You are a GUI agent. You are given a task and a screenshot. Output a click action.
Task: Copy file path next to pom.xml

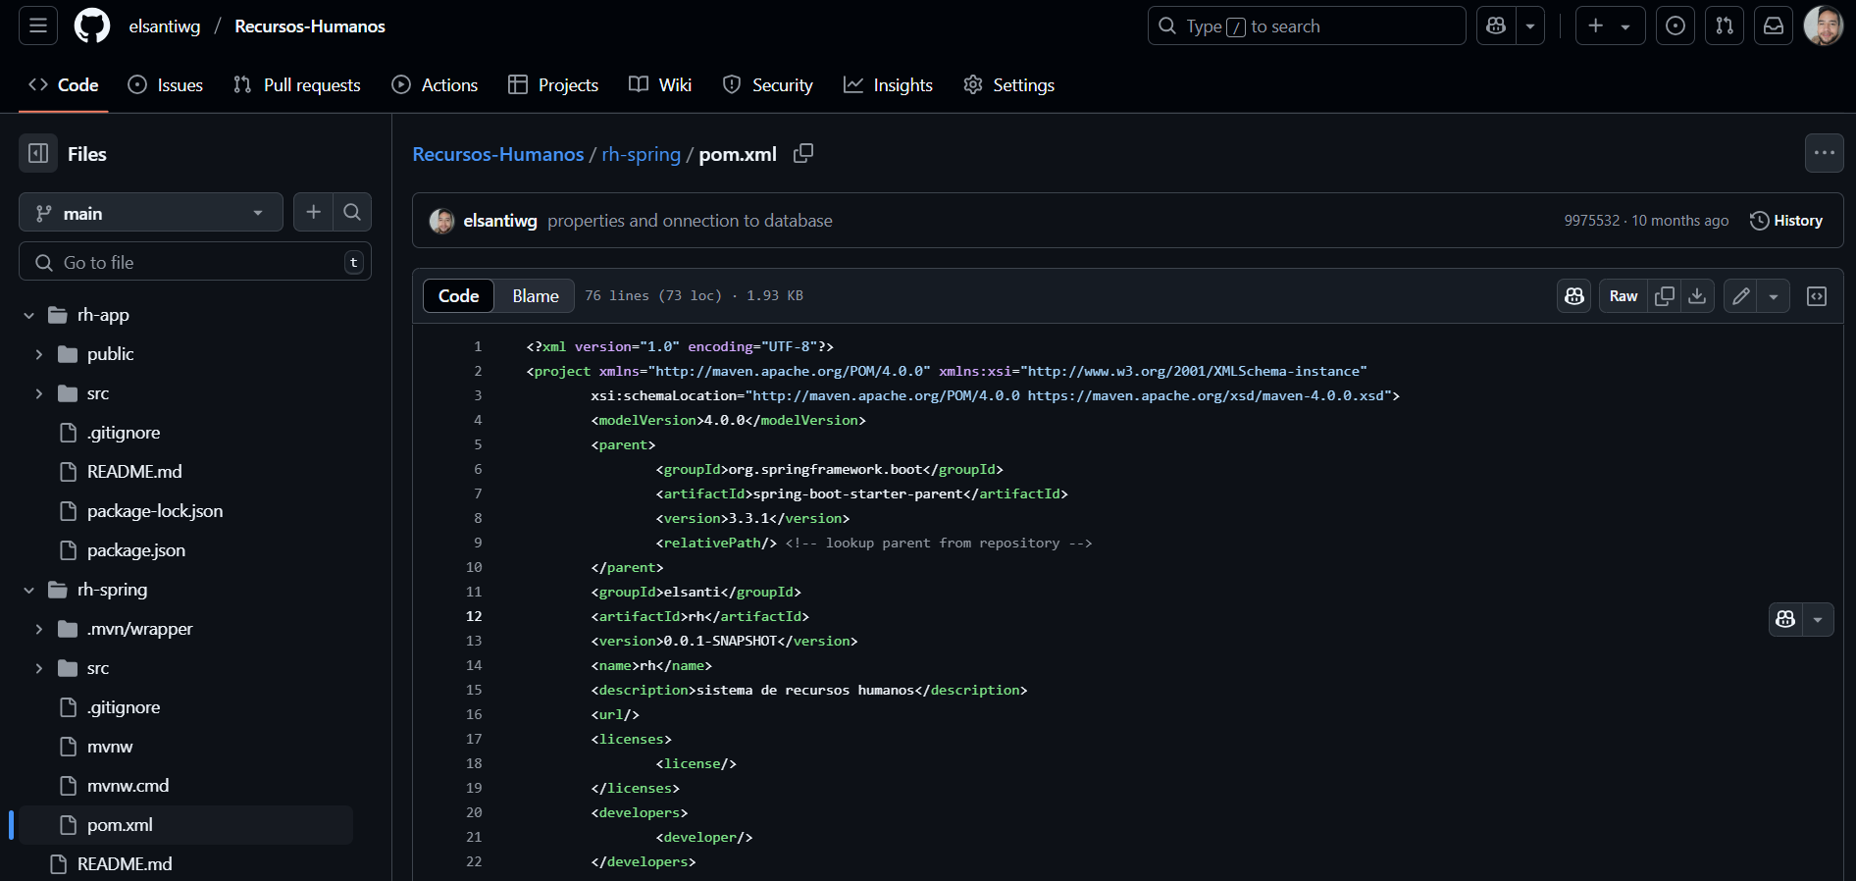(x=803, y=153)
